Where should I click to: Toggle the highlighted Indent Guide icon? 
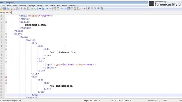point(69,8)
